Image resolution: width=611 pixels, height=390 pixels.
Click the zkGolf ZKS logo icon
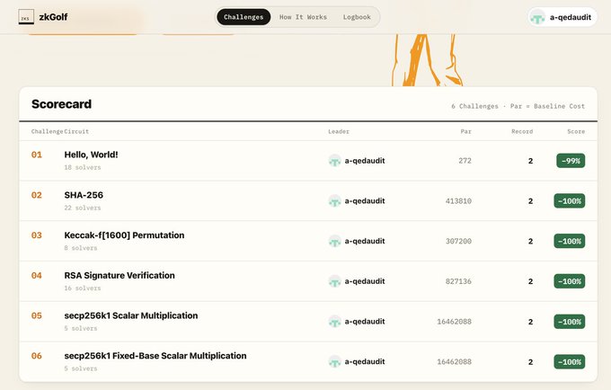26,17
